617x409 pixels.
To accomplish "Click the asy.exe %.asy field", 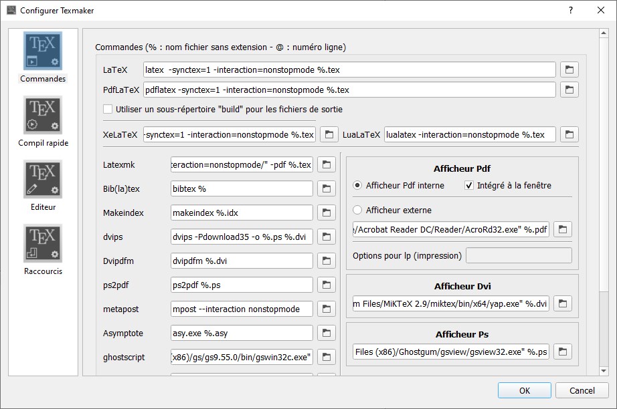I will (242, 333).
